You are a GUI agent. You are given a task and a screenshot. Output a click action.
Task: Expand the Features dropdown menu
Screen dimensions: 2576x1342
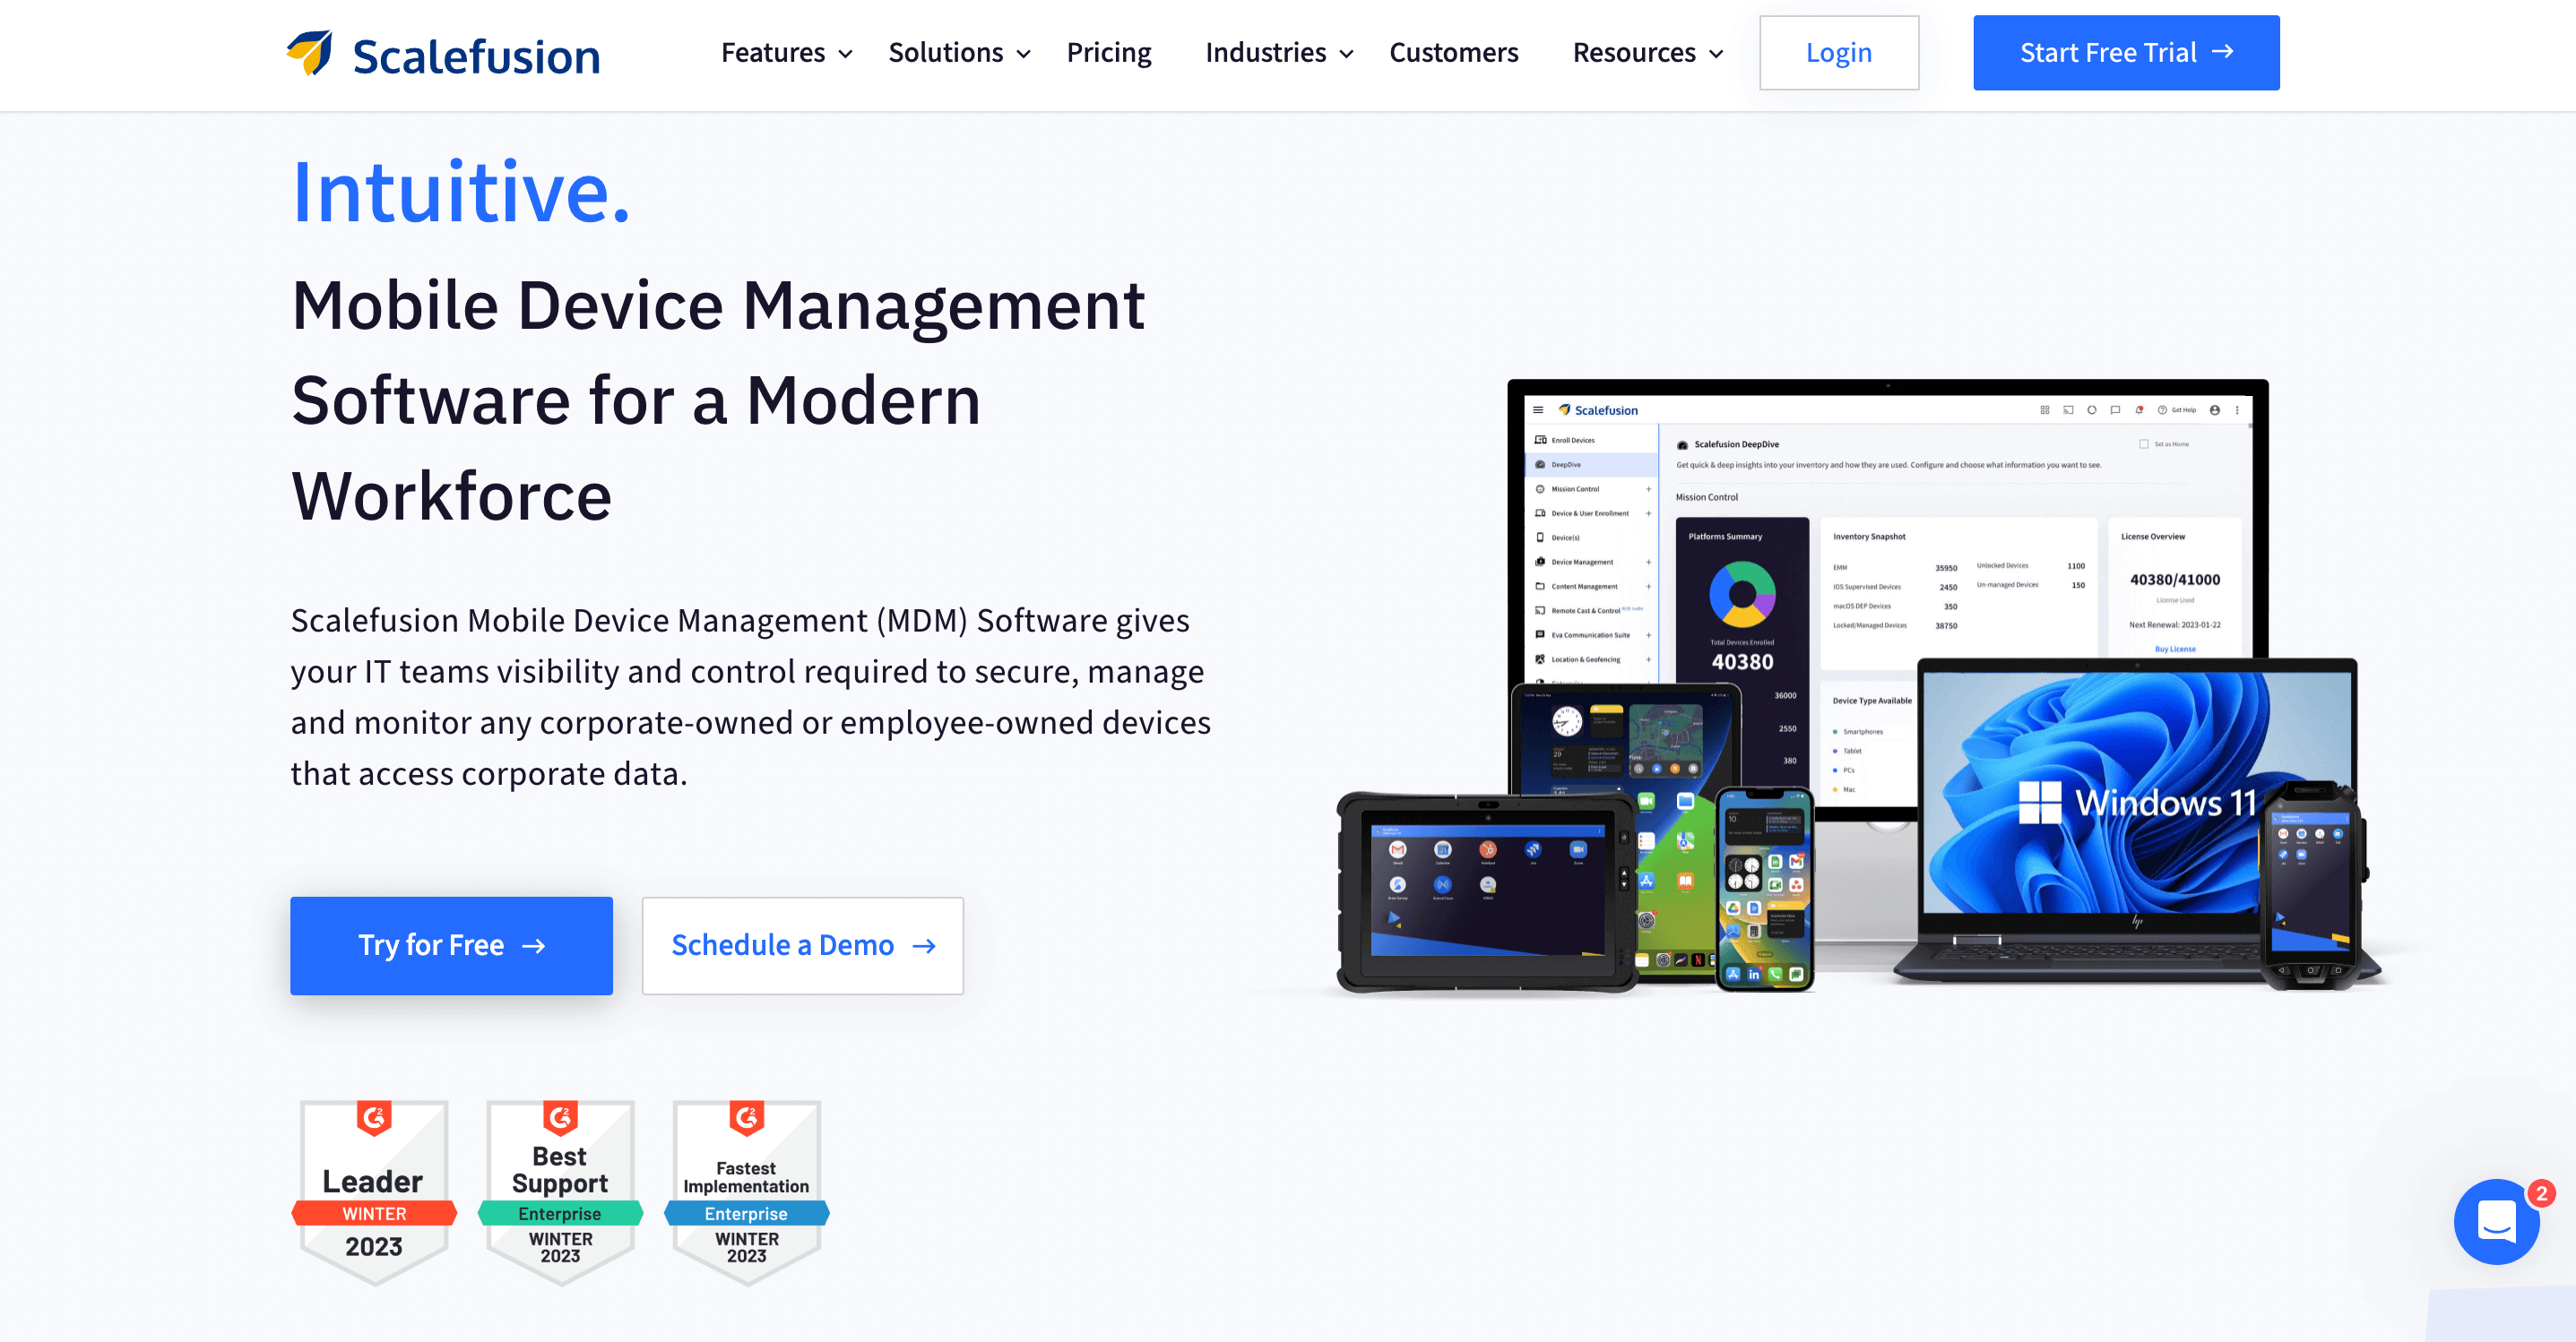(787, 53)
